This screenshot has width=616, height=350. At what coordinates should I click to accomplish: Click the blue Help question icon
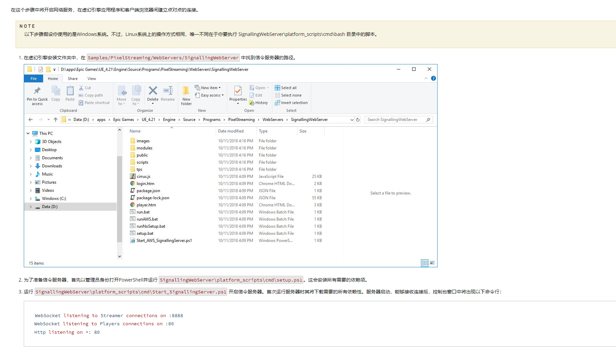click(433, 78)
